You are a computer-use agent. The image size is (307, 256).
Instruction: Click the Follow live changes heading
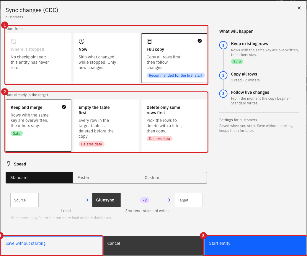[250, 92]
